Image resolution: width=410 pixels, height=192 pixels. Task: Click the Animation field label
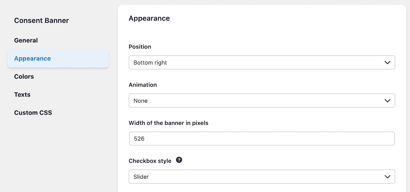142,85
